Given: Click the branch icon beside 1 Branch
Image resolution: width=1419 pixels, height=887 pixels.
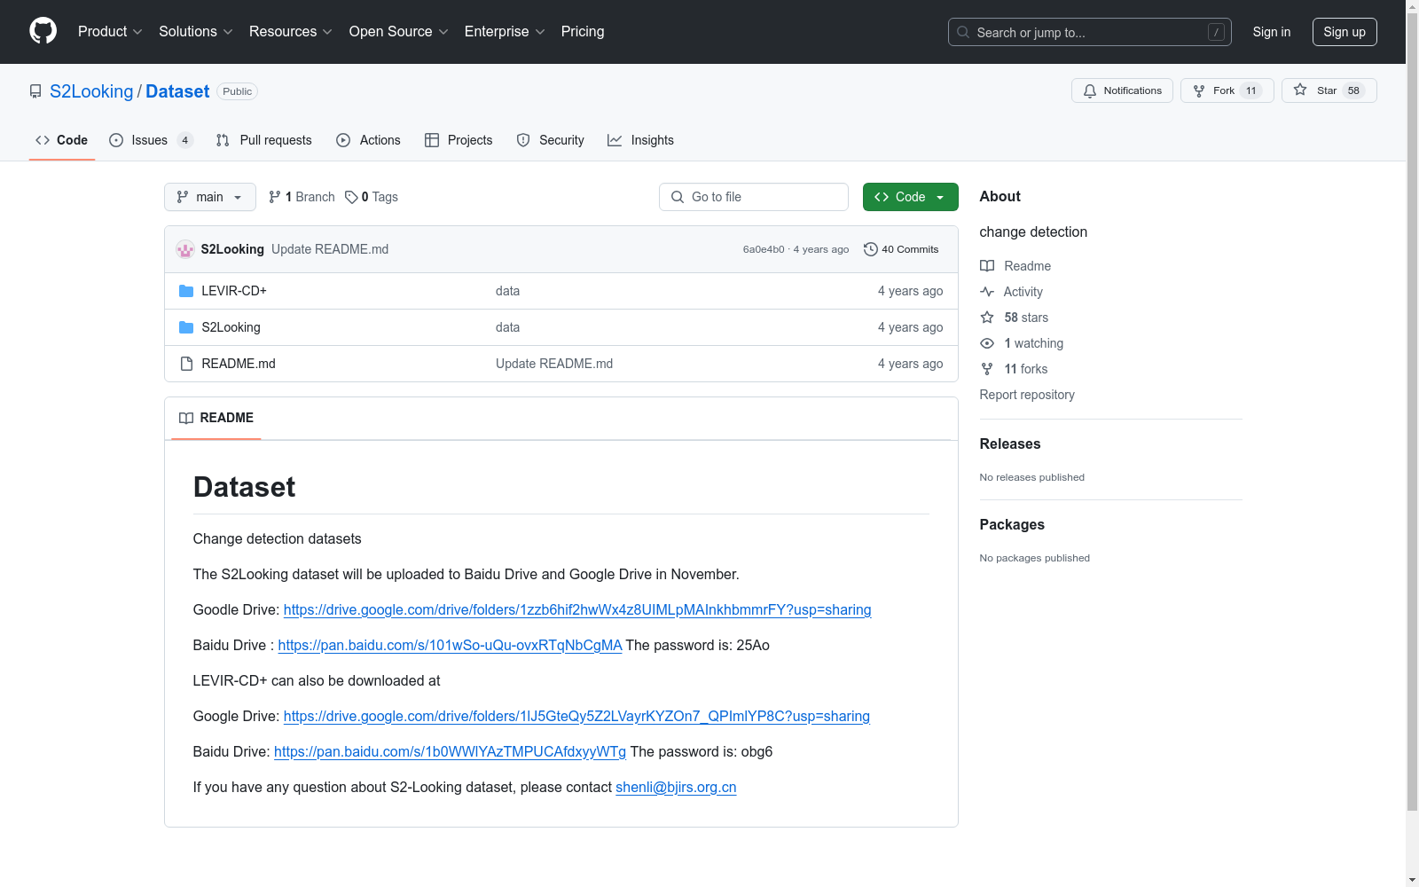Looking at the screenshot, I should pyautogui.click(x=275, y=197).
